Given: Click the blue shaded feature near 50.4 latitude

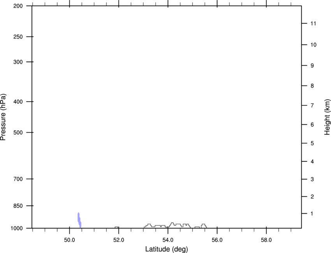Looking at the screenshot, I should [79, 220].
